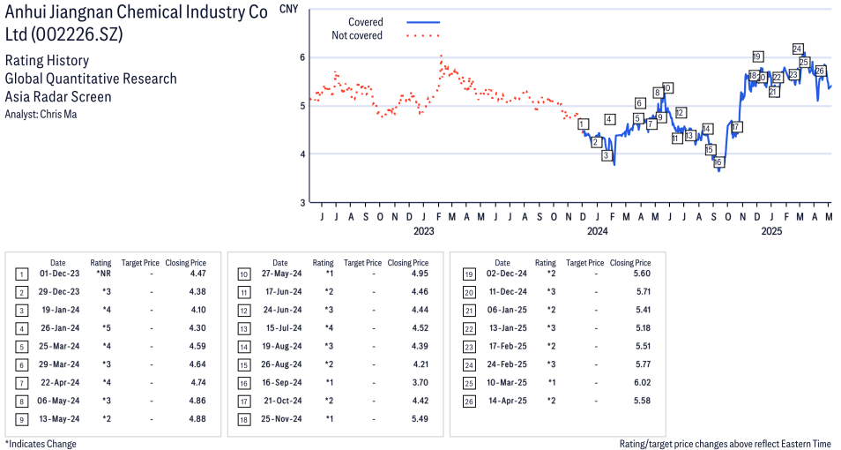Click the CNY axis unit label

click(288, 9)
